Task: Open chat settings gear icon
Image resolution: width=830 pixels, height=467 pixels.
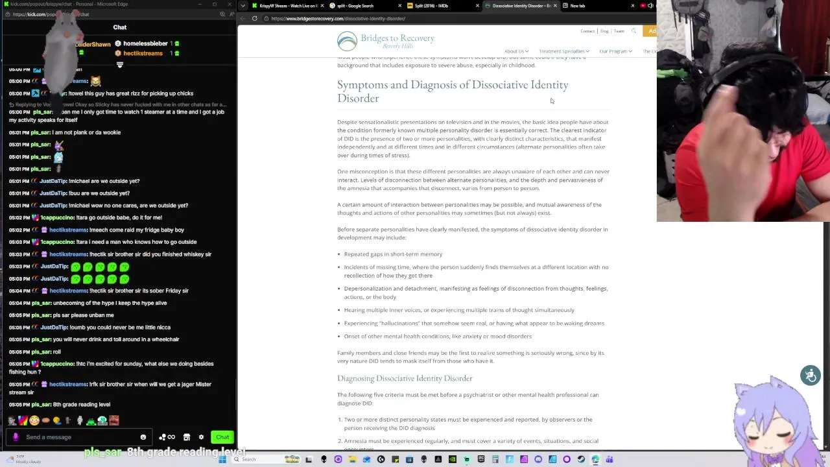Action: point(201,437)
